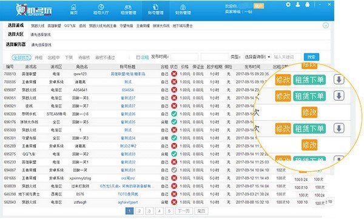364x219 pixels.
Task: Select the 审核不通过 status filter
Action: [x=105, y=58]
